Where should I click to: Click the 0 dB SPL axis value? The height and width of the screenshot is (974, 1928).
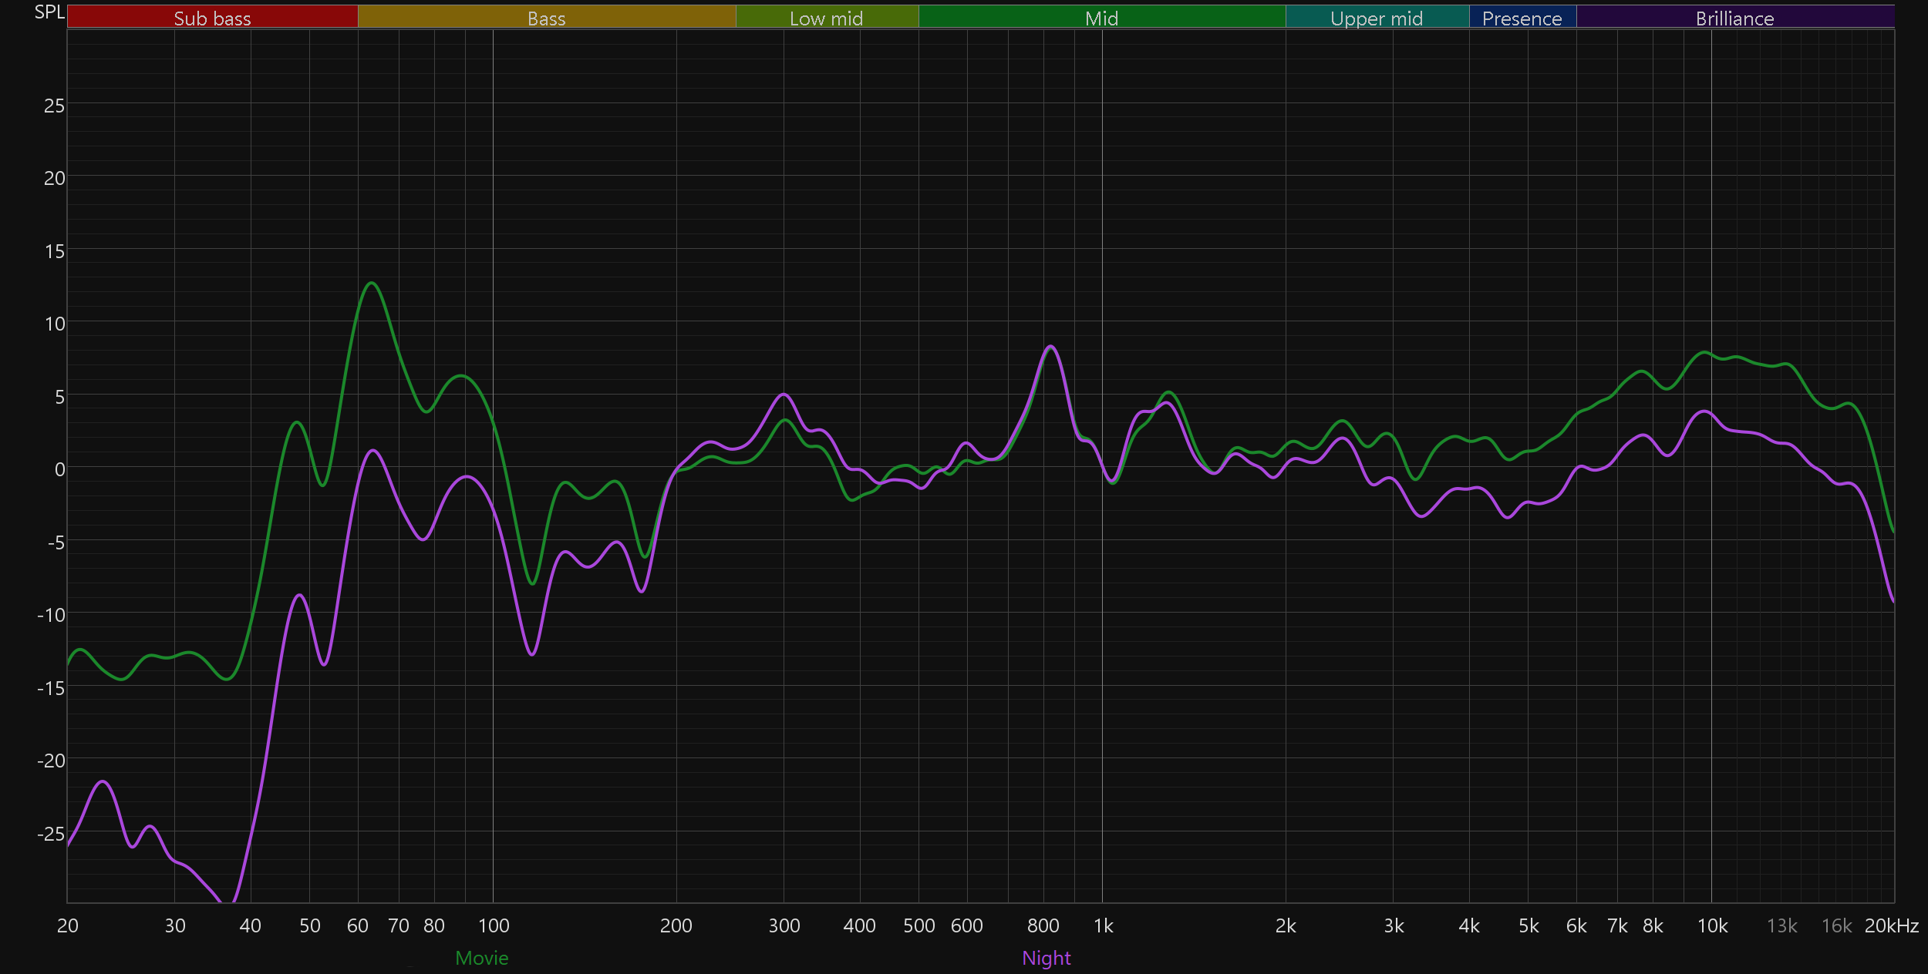click(x=59, y=469)
